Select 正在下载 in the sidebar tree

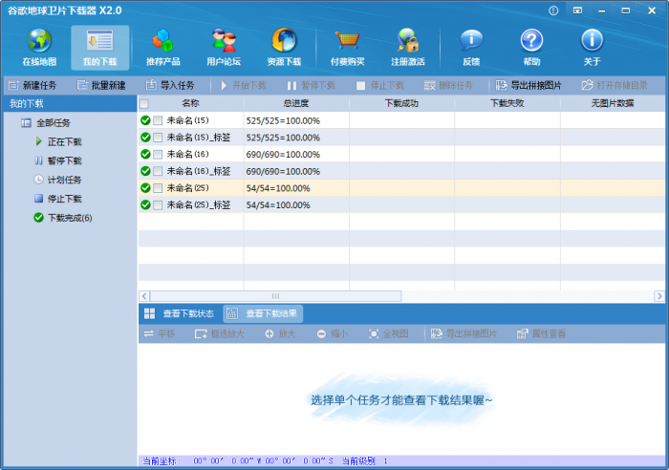point(59,141)
